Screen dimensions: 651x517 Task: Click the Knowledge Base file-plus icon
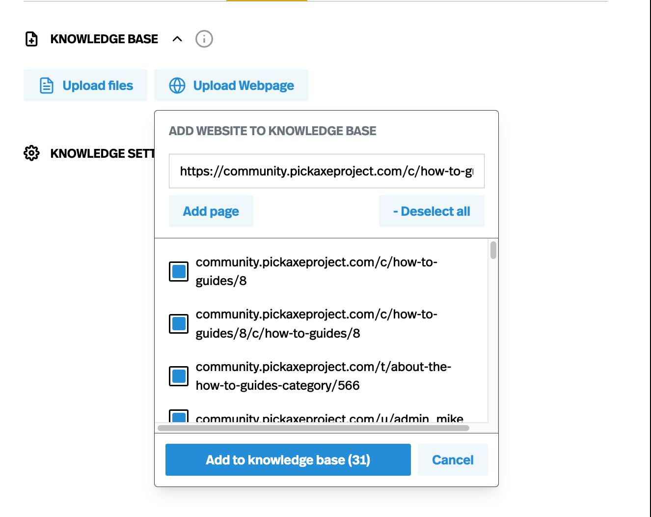(x=31, y=39)
